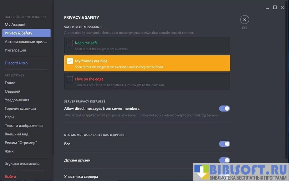The height and width of the screenshot is (181, 289).
Task: Switch off the Друзья друзей toggle
Action: [224, 160]
